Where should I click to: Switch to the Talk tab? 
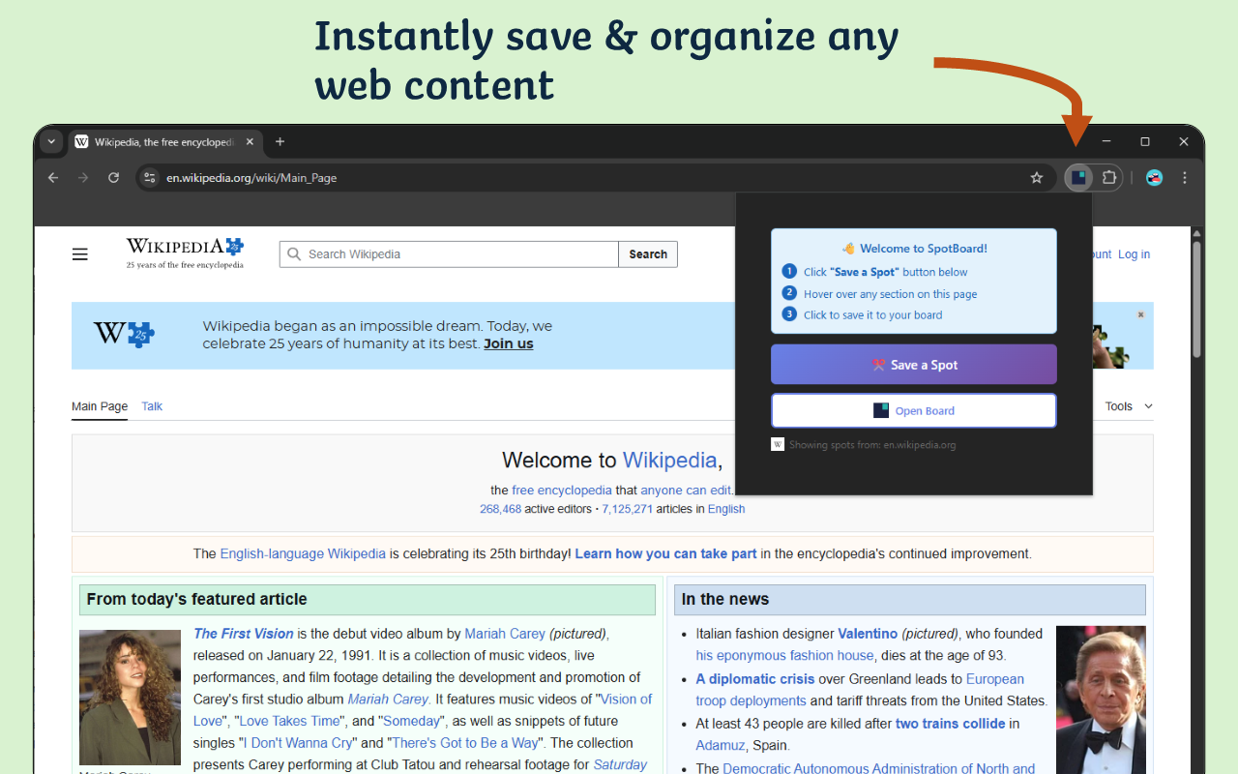pyautogui.click(x=152, y=406)
